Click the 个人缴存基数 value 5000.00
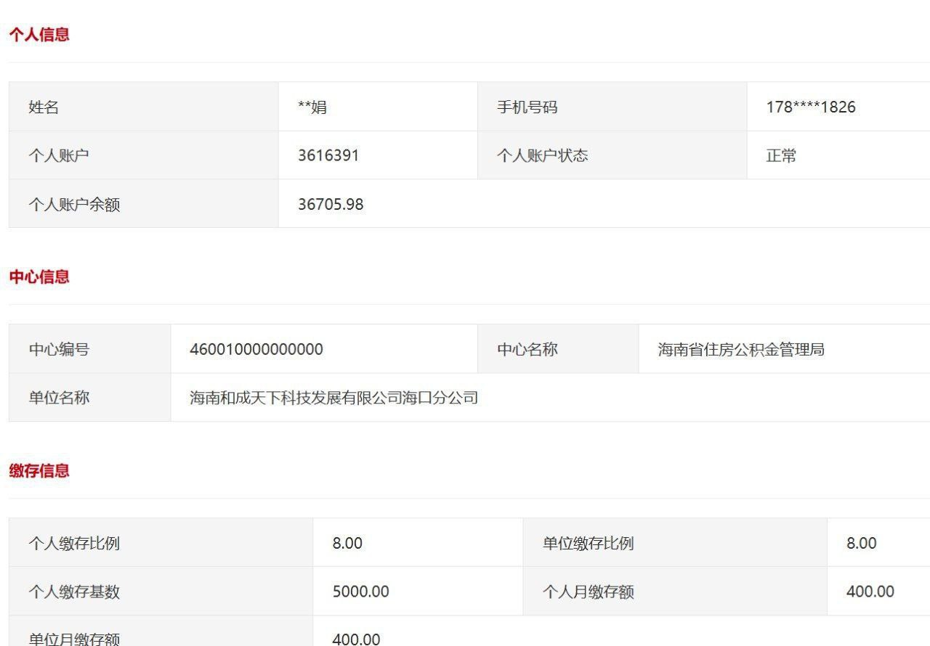The image size is (930, 646). (360, 592)
